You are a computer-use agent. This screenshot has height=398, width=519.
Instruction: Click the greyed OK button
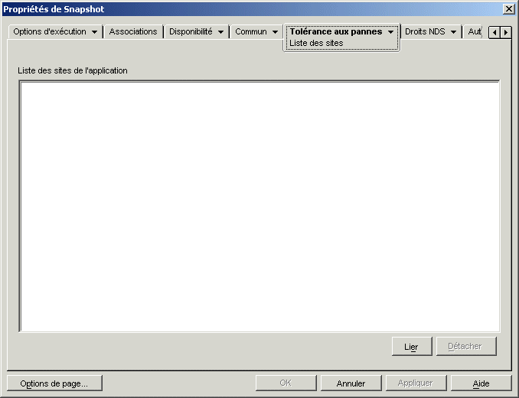pyautogui.click(x=286, y=383)
